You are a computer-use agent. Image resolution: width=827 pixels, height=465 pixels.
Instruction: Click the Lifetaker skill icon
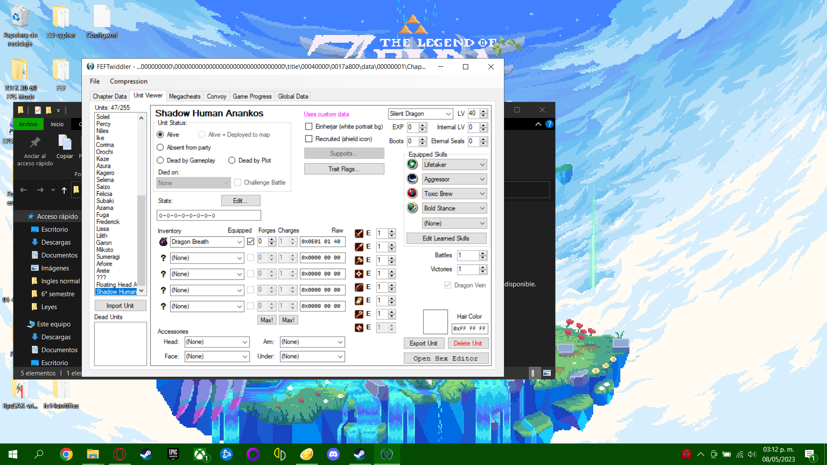click(412, 164)
